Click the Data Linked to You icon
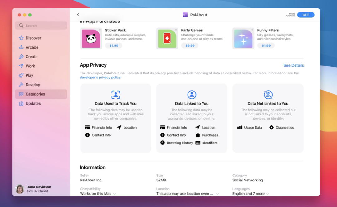Image resolution: width=337 pixels, height=207 pixels. tap(192, 95)
